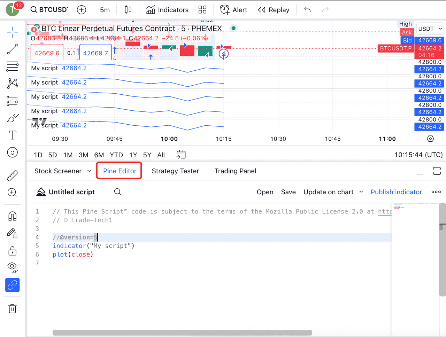Viewport: 446px width, 337px height.
Task: Toggle stay in drawing mode
Action: click(x=13, y=233)
